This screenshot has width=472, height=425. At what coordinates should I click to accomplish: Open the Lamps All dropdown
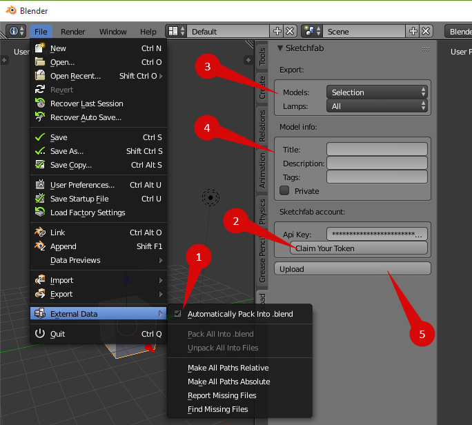377,106
